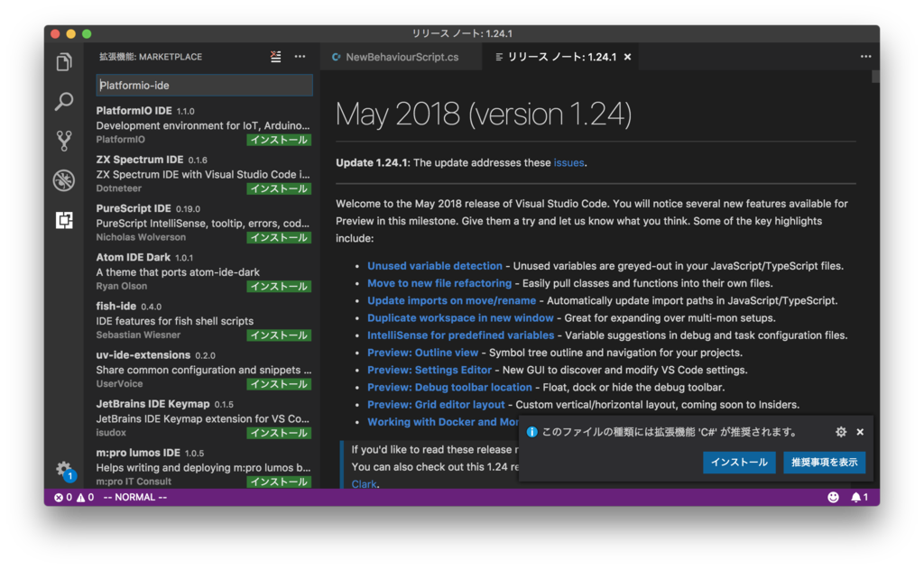This screenshot has width=924, height=569.
Task: Open Preview: Outline view link
Action: [423, 353]
